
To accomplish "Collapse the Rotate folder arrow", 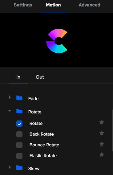I will pos(10,111).
